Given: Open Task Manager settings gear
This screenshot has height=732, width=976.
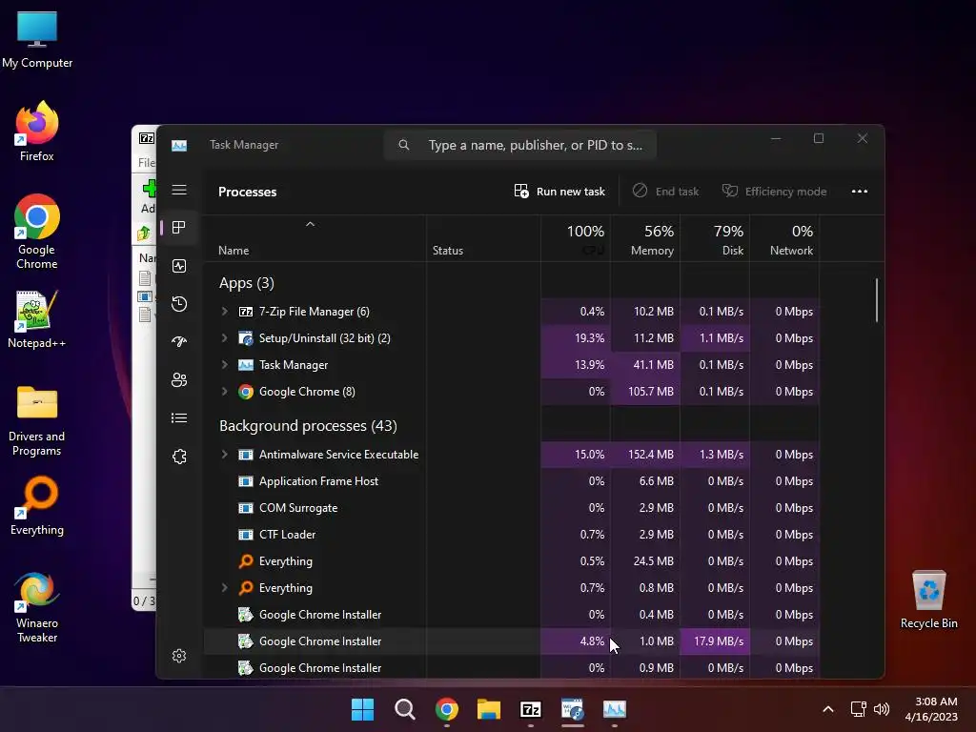Looking at the screenshot, I should coord(179,656).
